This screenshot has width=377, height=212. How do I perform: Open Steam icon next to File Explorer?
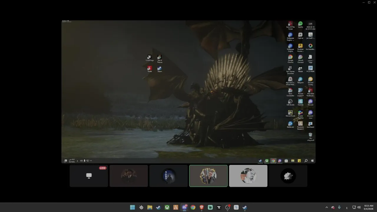pyautogui.click(x=158, y=207)
